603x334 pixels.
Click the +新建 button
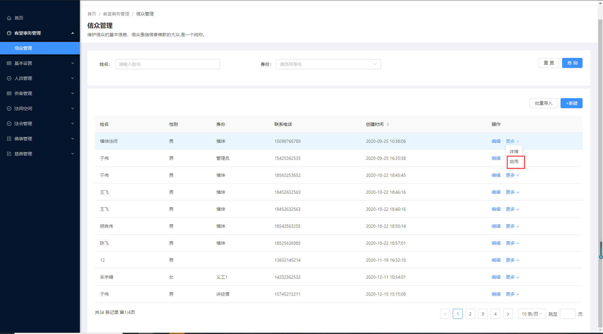[x=572, y=103]
